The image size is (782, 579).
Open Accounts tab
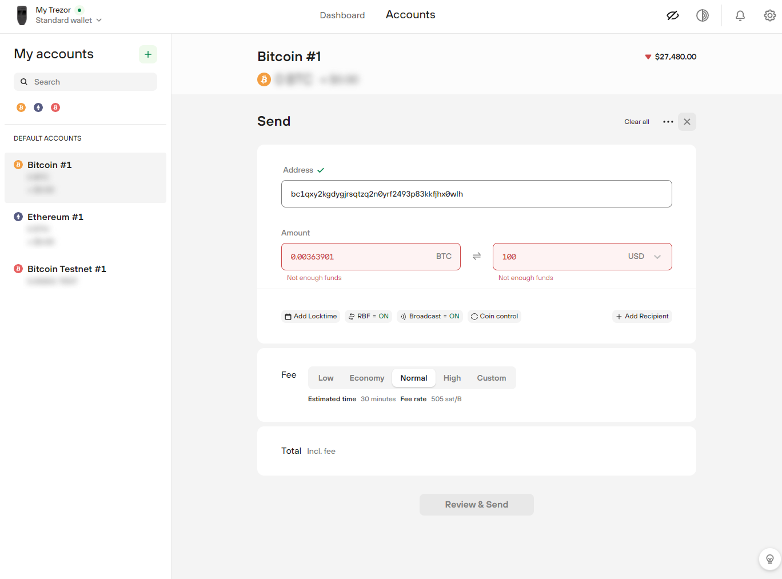(410, 15)
